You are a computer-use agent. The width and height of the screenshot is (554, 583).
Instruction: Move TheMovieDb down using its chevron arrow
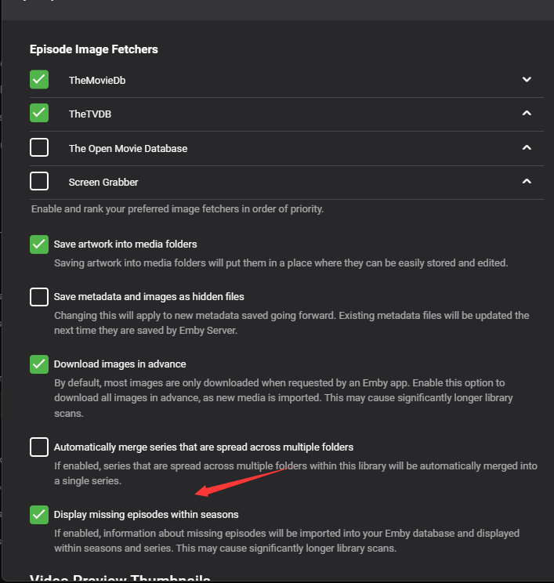(x=527, y=79)
